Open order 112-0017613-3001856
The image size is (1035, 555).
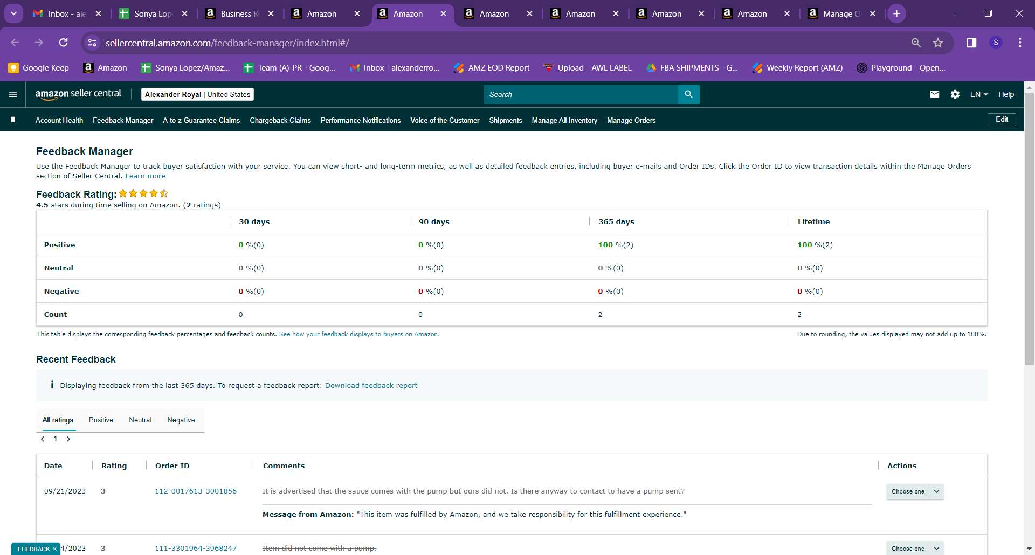196,491
